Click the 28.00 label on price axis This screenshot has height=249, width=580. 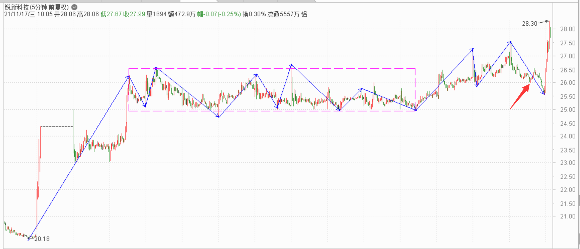coord(568,29)
